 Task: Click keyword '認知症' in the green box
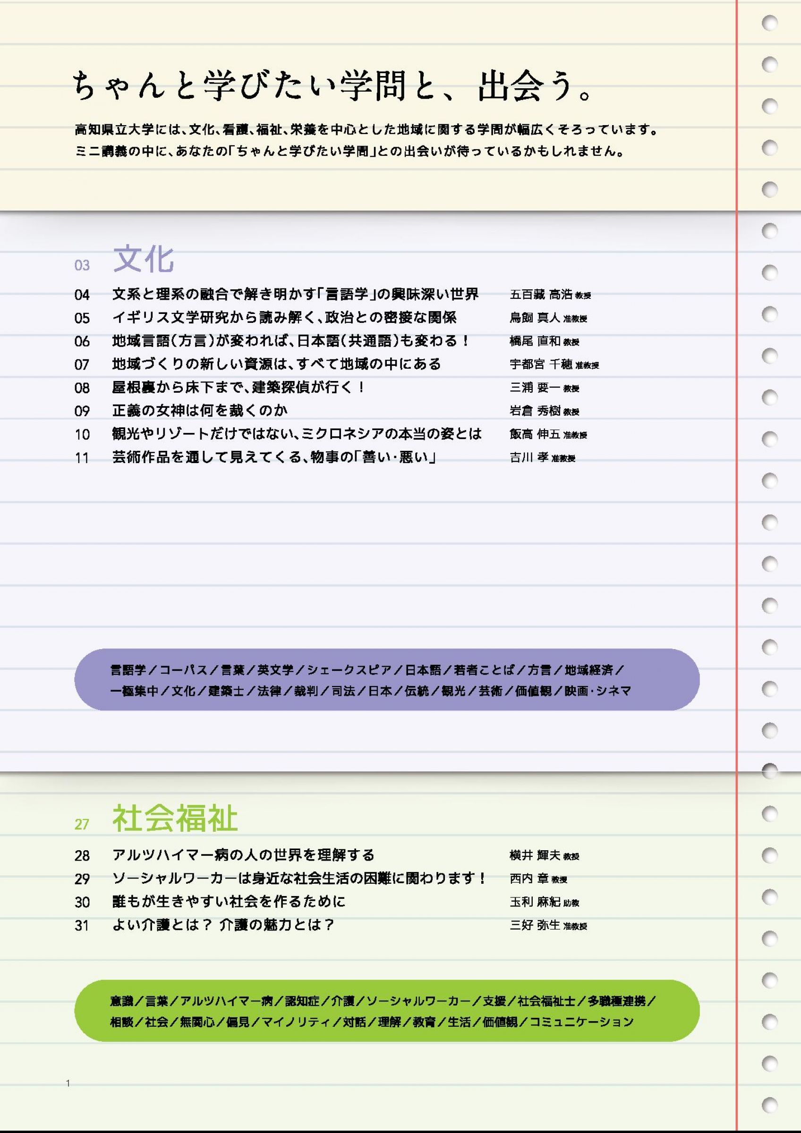pos(303,1001)
